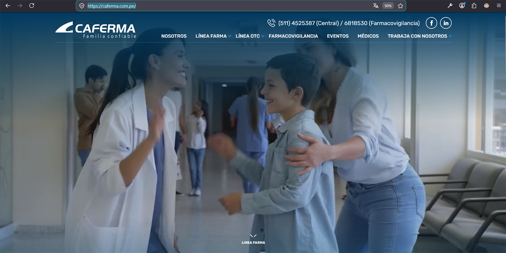Open the NOSOTROS menu item
The image size is (506, 253).
tap(174, 36)
